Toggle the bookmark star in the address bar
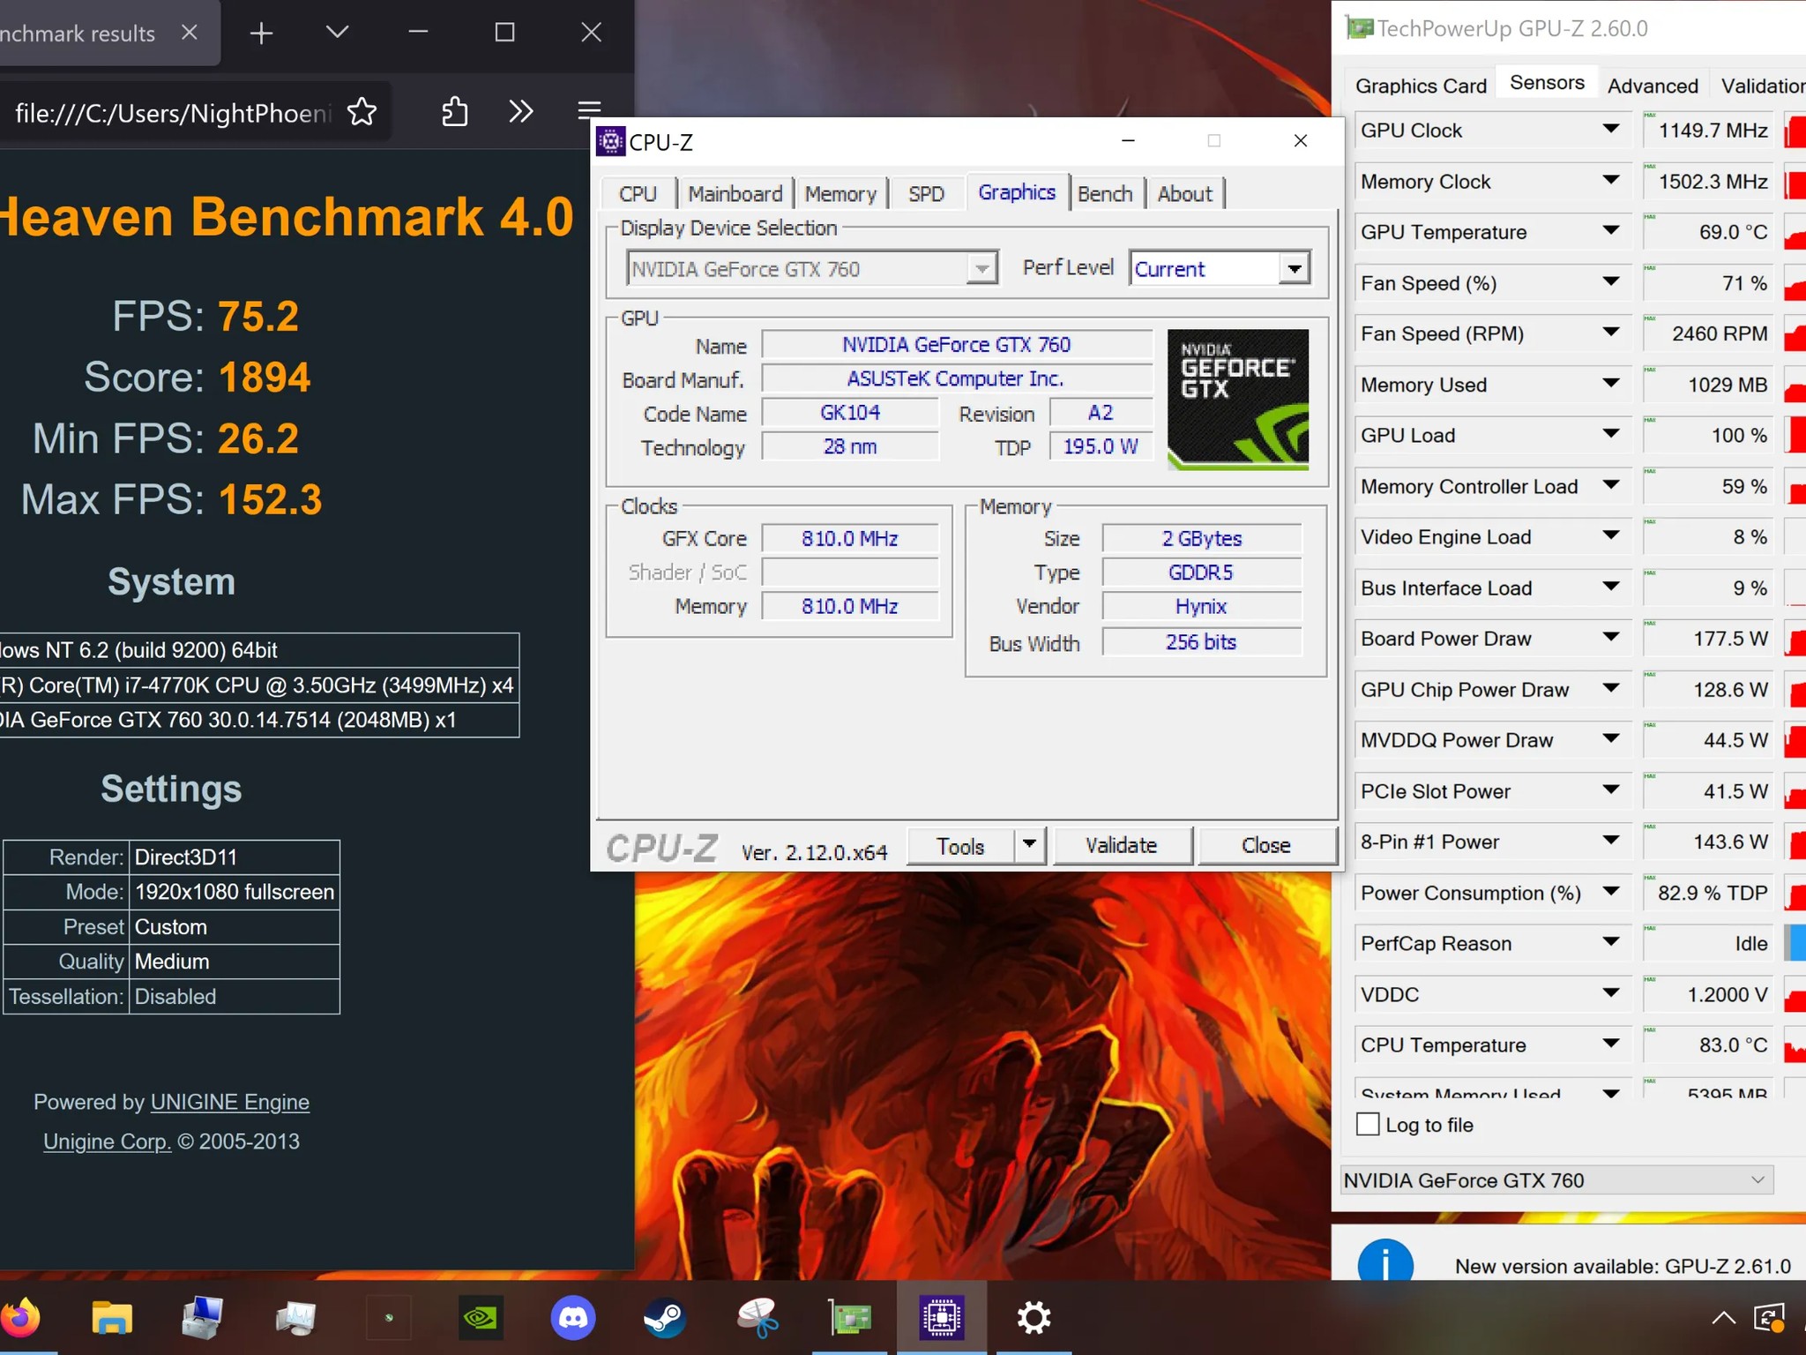The height and width of the screenshot is (1355, 1806). tap(362, 112)
